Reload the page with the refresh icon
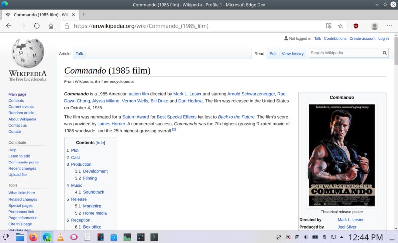This screenshot has height=243, width=398. point(37,26)
